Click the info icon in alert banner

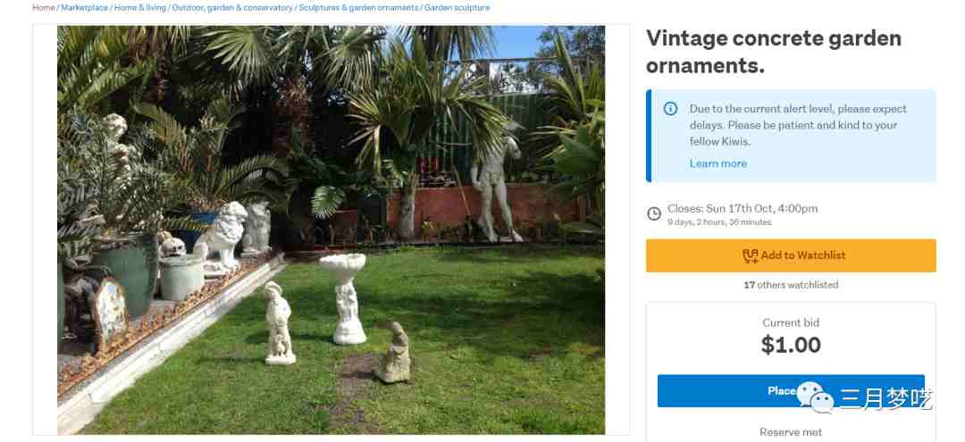point(670,109)
